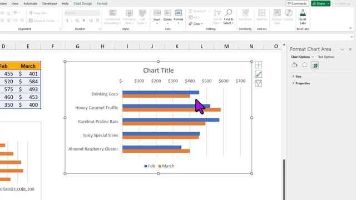
Task: Collapse the ribbon with the chevron
Action: click(x=350, y=28)
